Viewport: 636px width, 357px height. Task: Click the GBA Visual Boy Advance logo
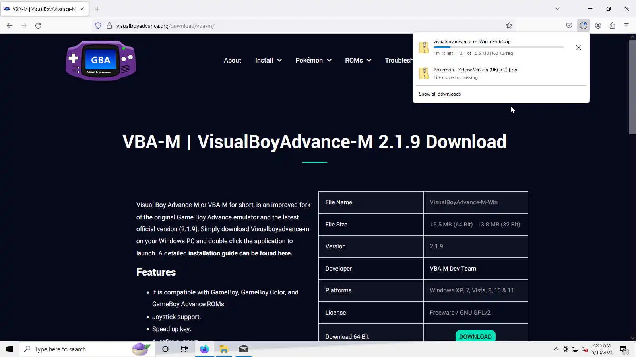(101, 60)
